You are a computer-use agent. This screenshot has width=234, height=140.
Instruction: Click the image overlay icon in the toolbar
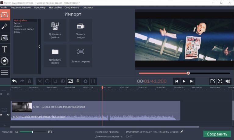point(70,81)
